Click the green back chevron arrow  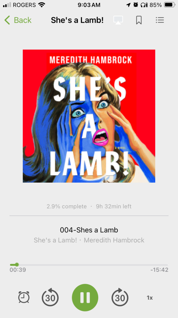(x=7, y=20)
